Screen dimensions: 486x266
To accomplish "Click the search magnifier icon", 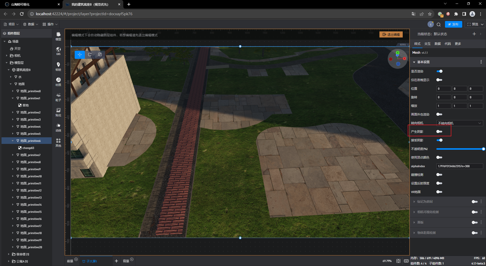I will pos(439,24).
